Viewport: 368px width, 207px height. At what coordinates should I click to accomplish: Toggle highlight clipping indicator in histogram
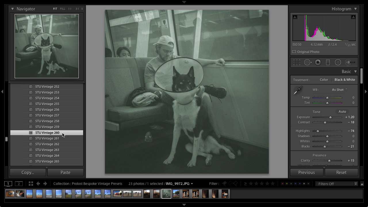353,17
